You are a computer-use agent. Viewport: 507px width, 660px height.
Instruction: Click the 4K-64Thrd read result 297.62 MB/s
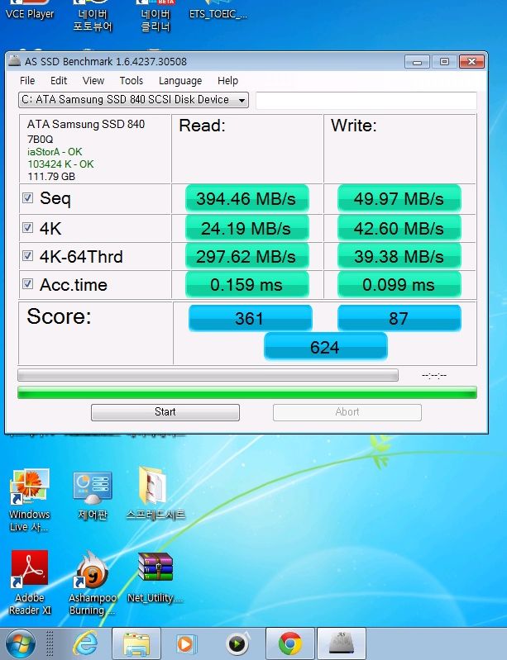pyautogui.click(x=247, y=256)
